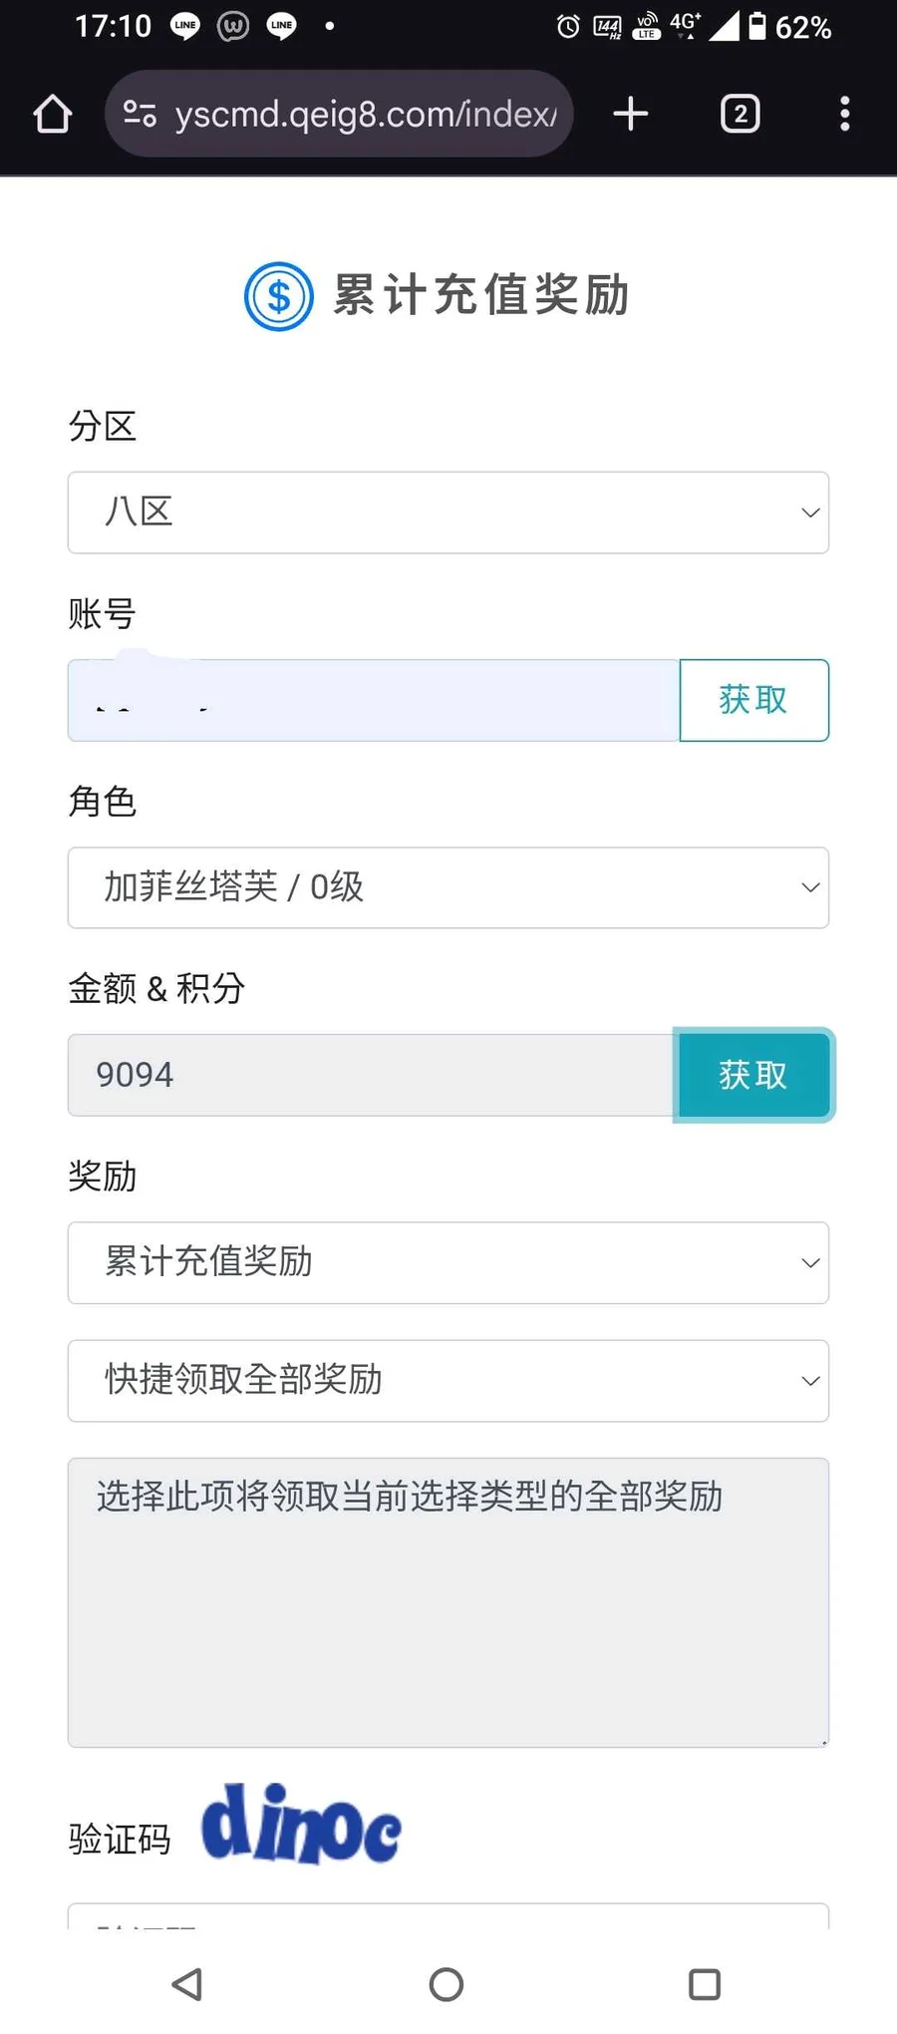Open the 加菲丝塔芙 / 0级 role dropdown
Screen dimensions: 897x2034
448,887
